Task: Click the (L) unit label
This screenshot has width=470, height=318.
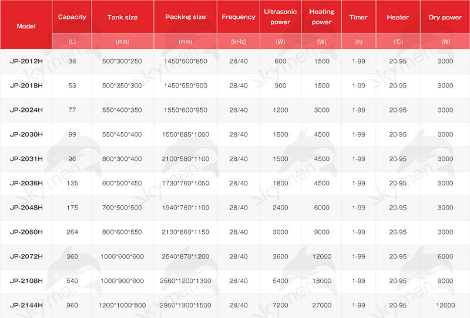Action: tap(72, 42)
